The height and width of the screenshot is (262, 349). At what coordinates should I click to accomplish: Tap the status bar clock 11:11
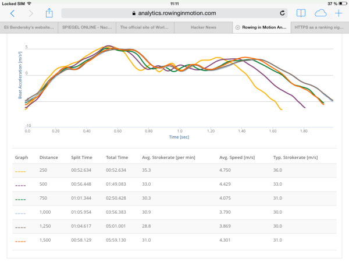click(x=174, y=3)
